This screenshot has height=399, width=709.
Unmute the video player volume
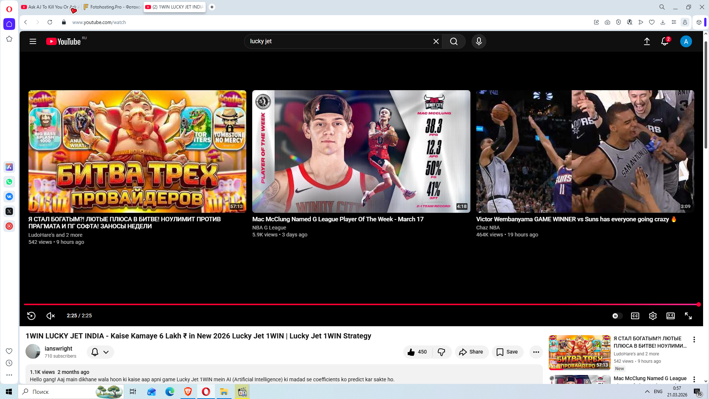click(51, 316)
